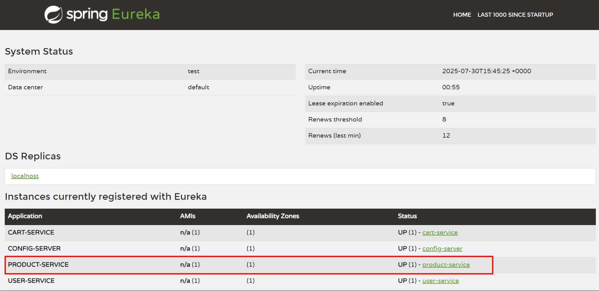The width and height of the screenshot is (599, 291).
Task: Click the AMIs column header
Action: [188, 216]
